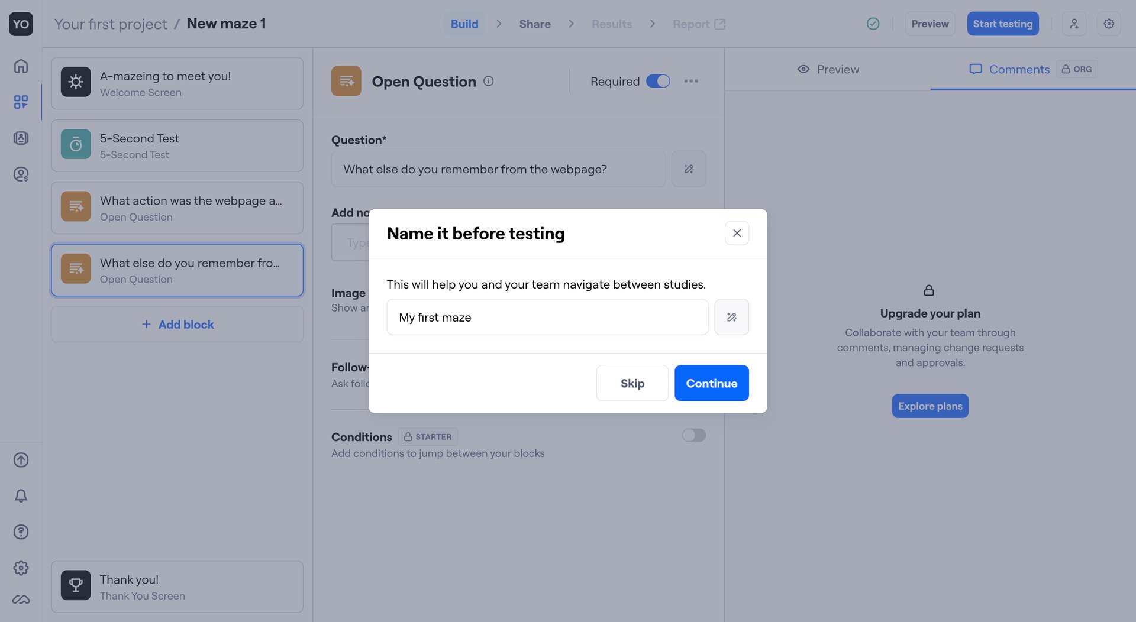This screenshot has height=622, width=1136.
Task: Open help via the question mark icon
Action: 21,532
